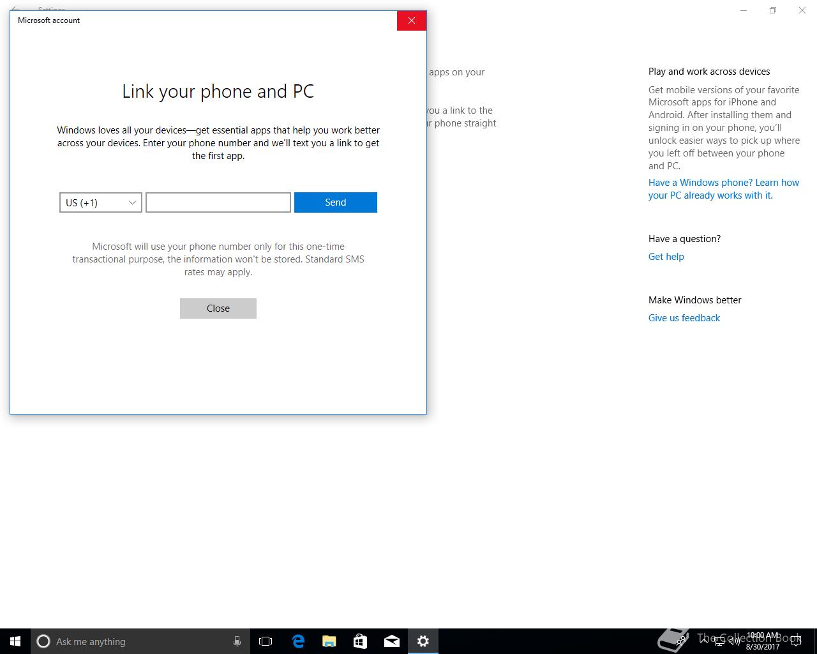Restore down the Settings window
This screenshot has height=654, width=817.
click(773, 10)
